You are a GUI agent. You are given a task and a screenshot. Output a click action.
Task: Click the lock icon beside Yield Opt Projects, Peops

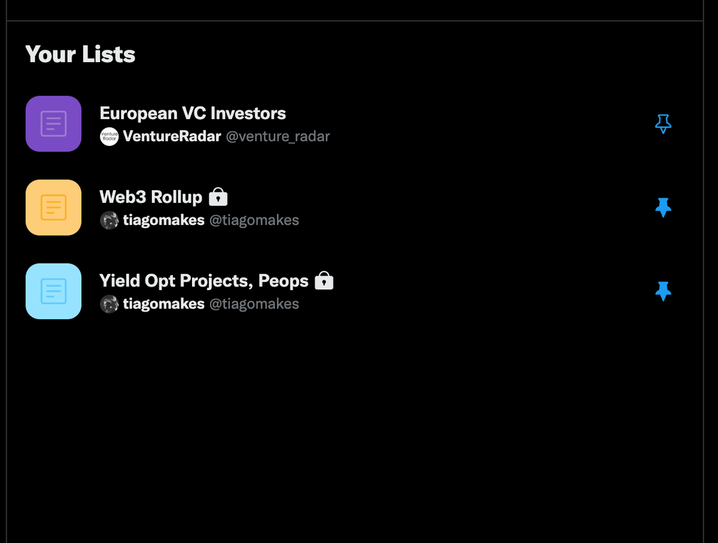[x=324, y=280]
